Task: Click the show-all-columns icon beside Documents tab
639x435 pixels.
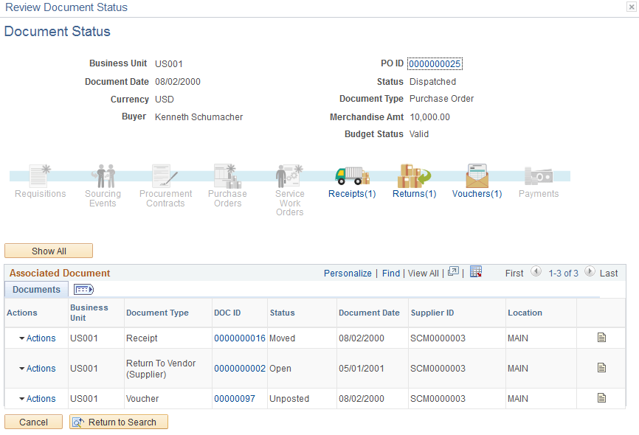Action: [83, 289]
